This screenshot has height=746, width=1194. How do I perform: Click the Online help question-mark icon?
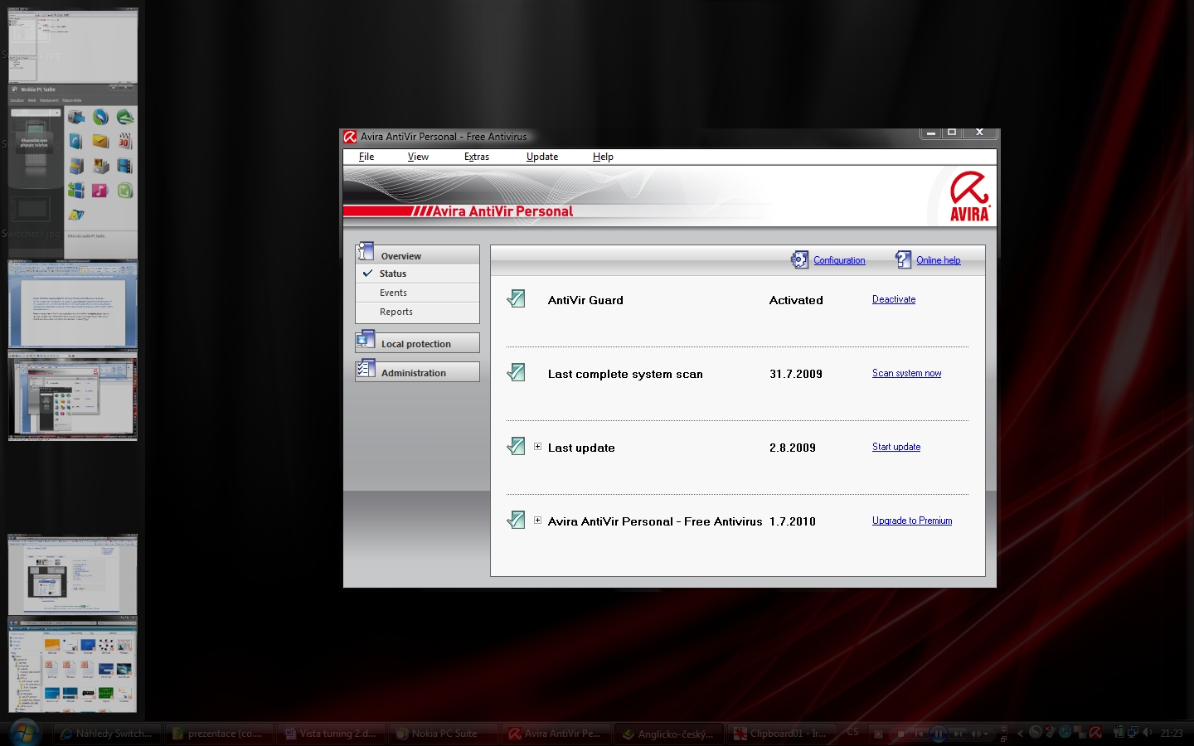903,260
